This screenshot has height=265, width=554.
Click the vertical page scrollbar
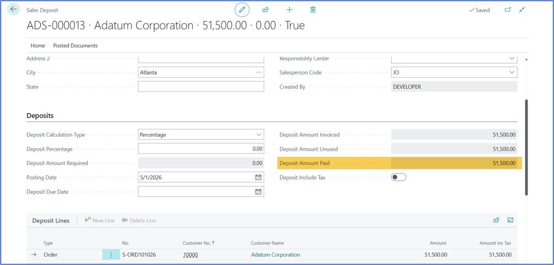point(526,147)
